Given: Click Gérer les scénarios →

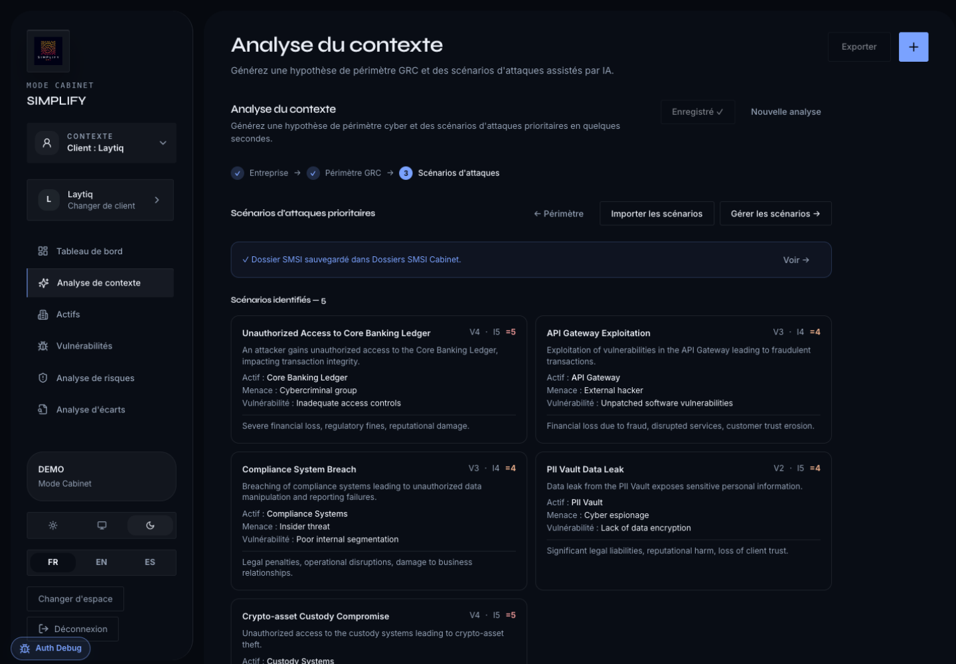Looking at the screenshot, I should [x=775, y=214].
